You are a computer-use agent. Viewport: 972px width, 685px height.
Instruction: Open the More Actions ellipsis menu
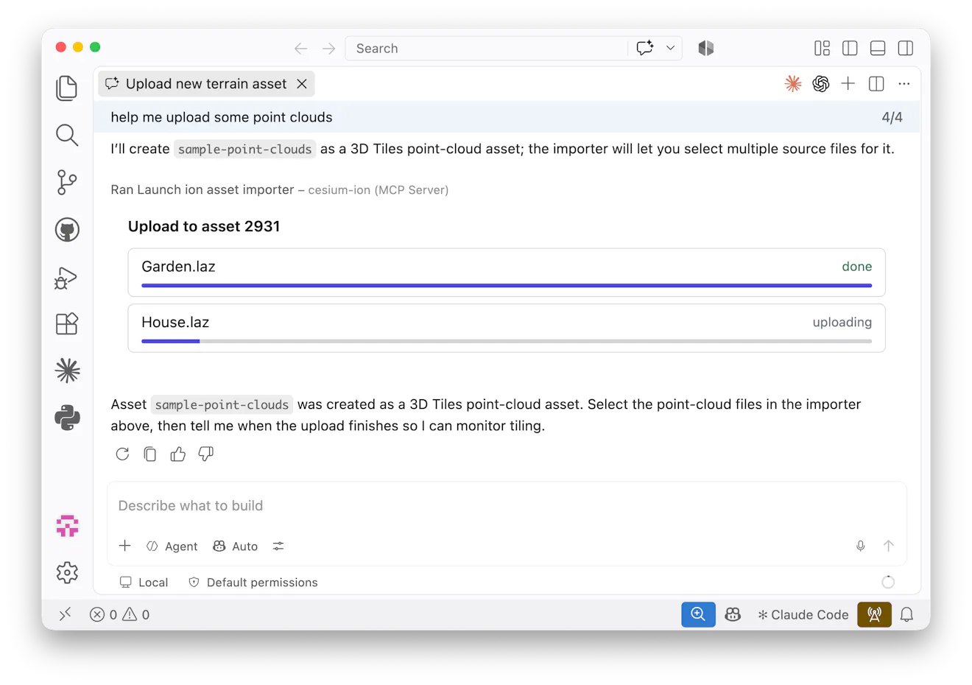pyautogui.click(x=904, y=84)
